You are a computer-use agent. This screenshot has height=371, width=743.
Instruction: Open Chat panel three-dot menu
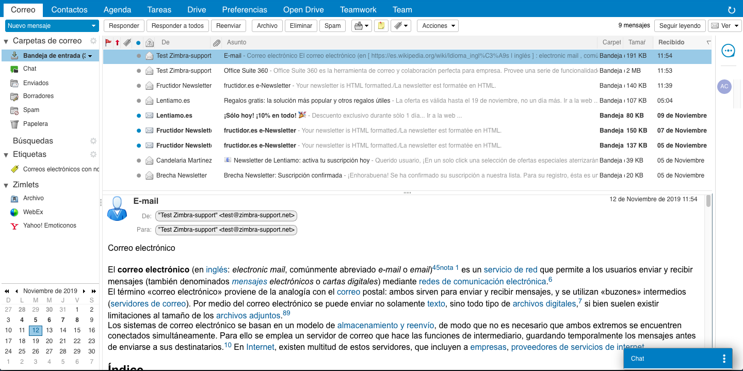click(724, 359)
